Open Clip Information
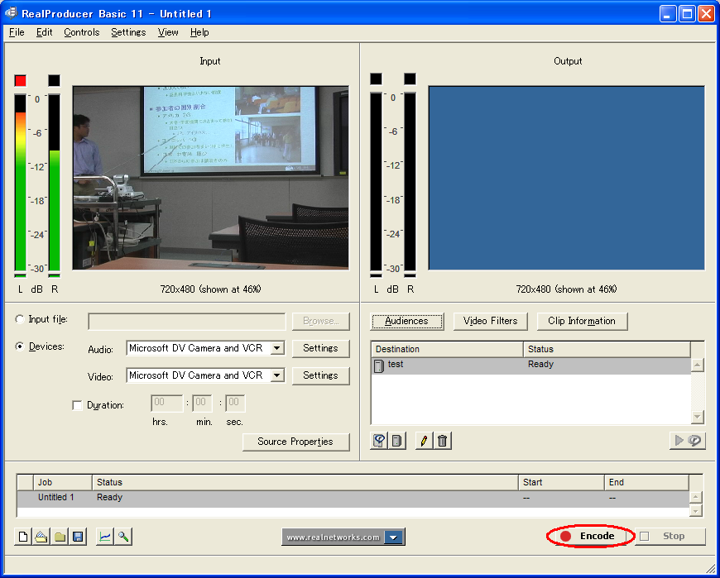The width and height of the screenshot is (720, 578). [x=582, y=321]
